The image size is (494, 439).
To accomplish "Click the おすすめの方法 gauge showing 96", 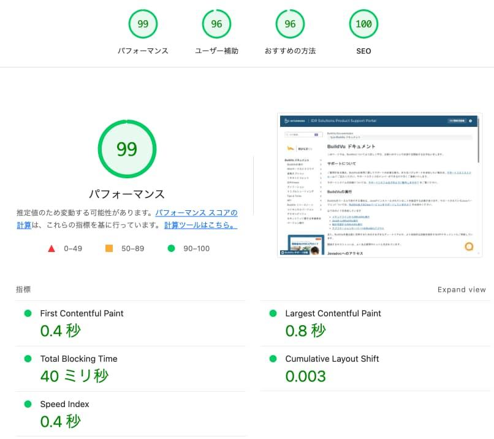I will click(x=290, y=24).
